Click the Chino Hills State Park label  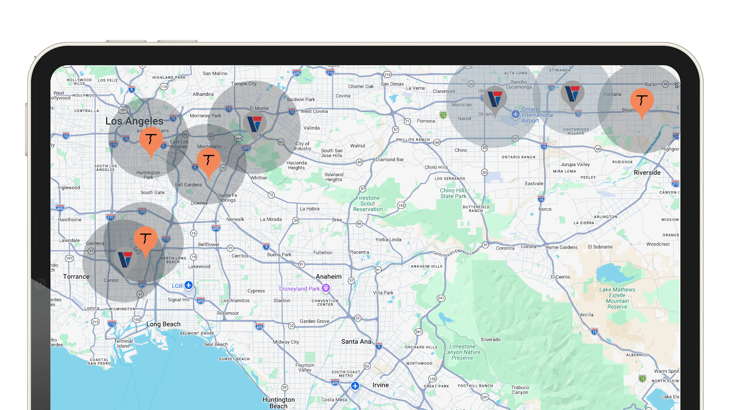pyautogui.click(x=453, y=193)
